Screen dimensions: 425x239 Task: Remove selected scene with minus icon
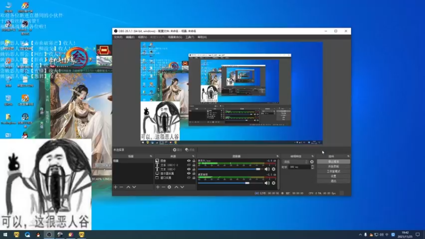coord(121,187)
